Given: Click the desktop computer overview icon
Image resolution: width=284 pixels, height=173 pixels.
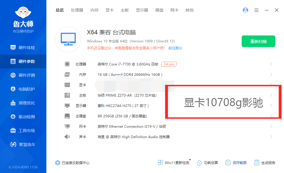Looking at the screenshot, I should tap(68, 40).
